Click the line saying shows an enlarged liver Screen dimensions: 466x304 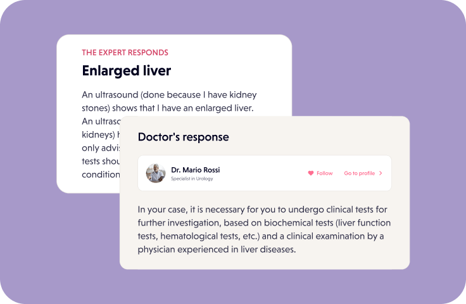(x=167, y=108)
